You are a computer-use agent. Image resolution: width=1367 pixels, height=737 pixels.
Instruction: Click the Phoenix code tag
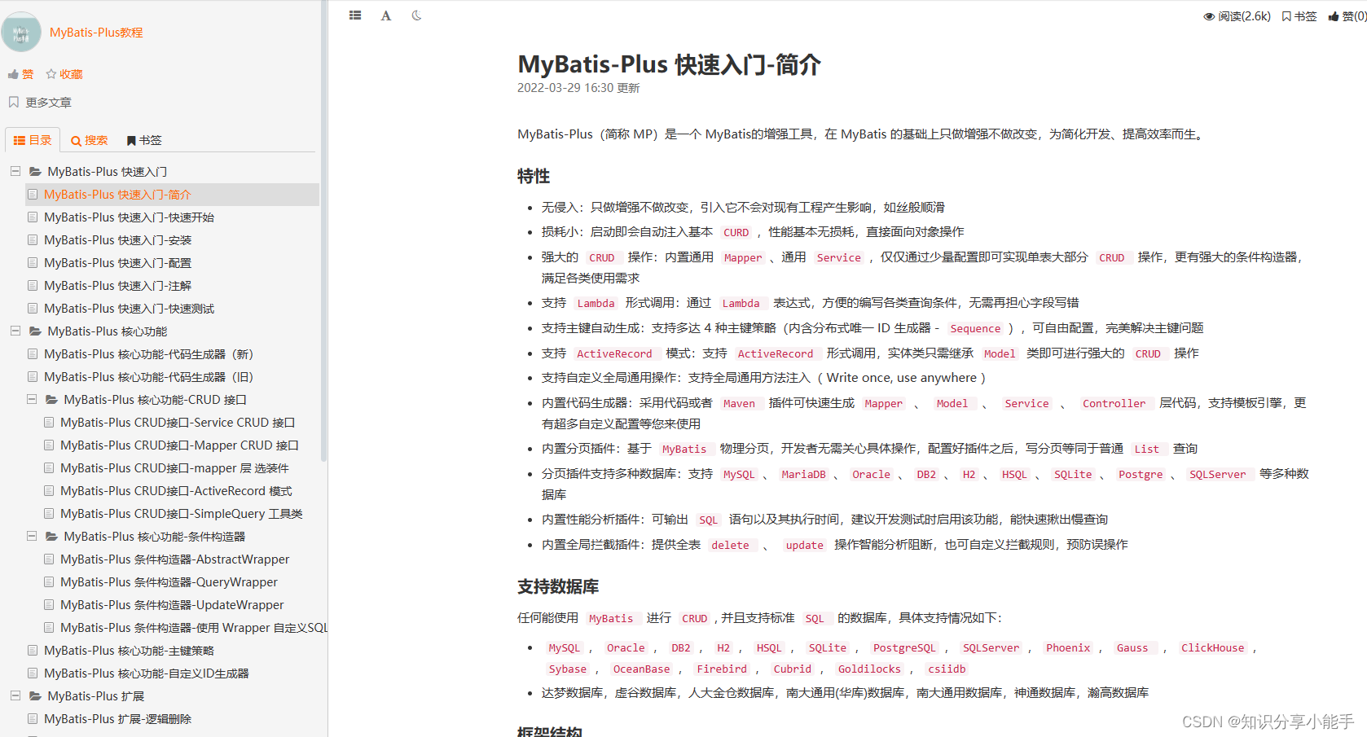point(1068,648)
